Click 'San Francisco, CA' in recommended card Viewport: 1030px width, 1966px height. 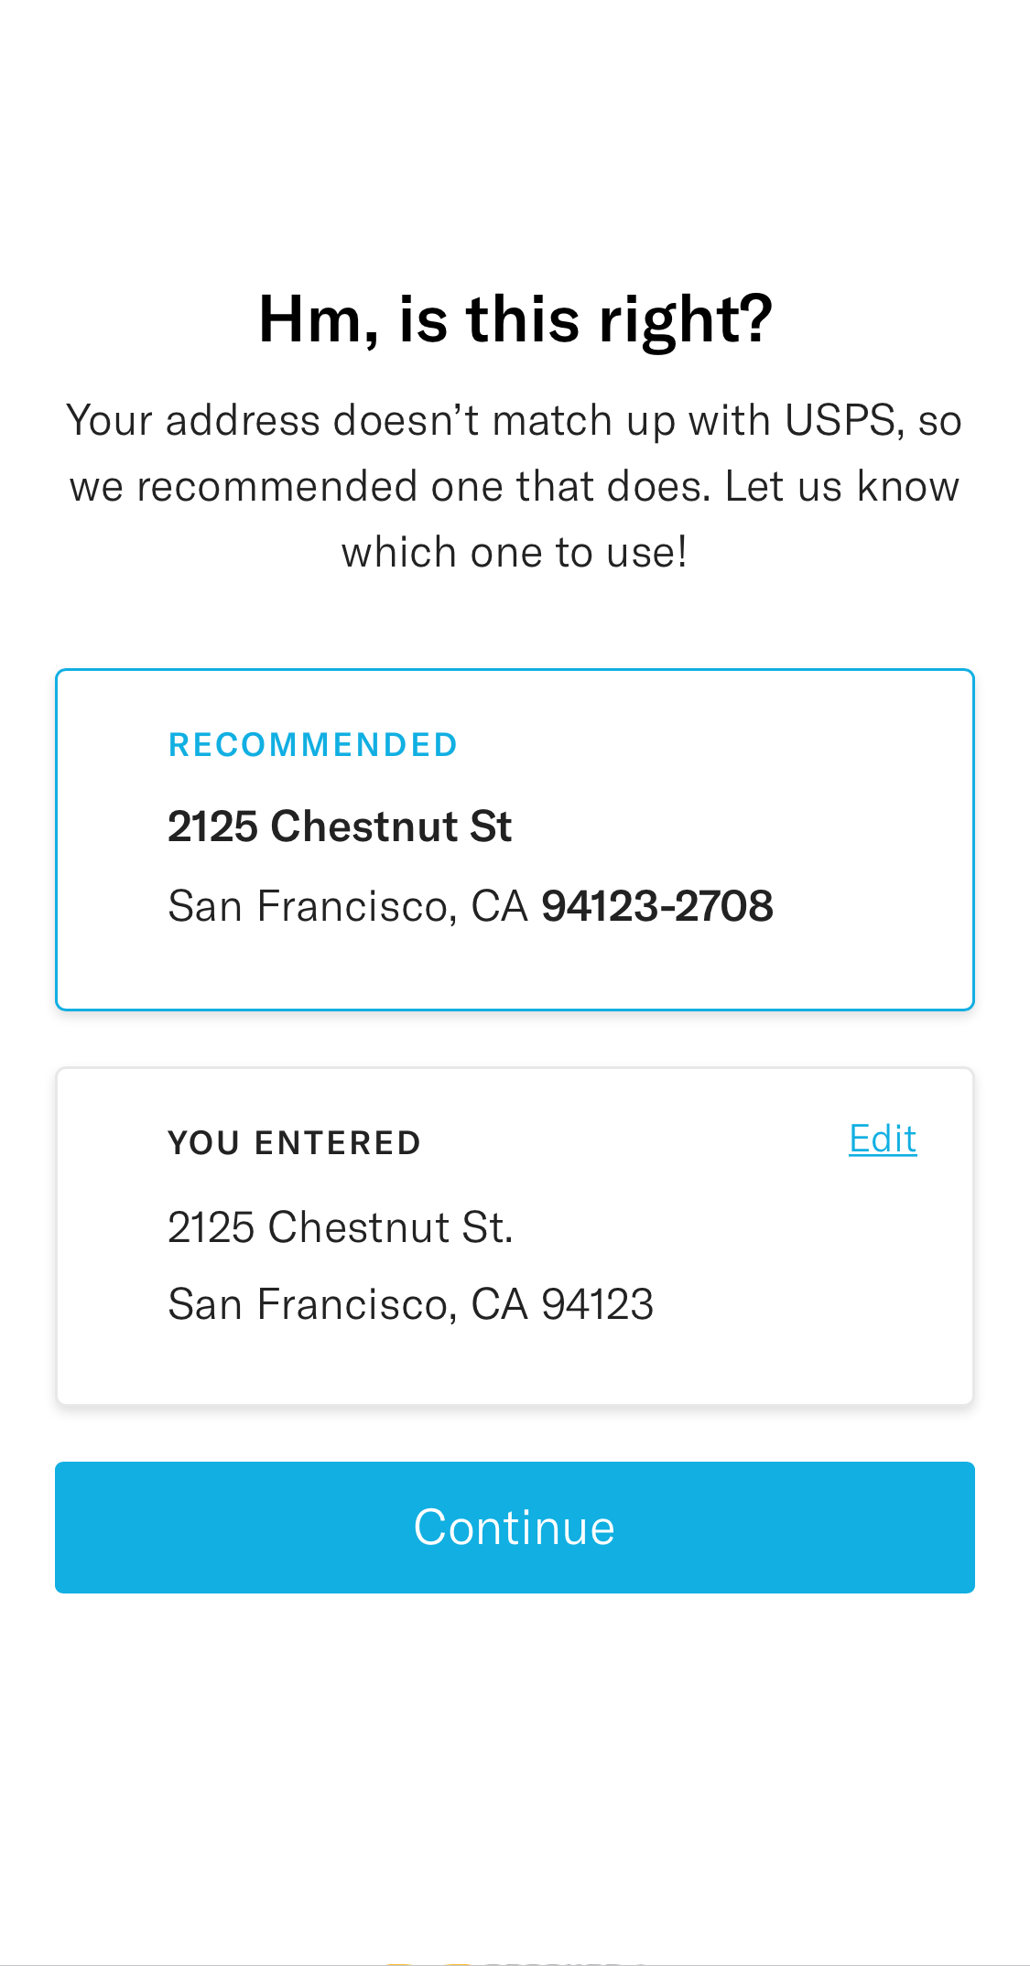(x=349, y=904)
